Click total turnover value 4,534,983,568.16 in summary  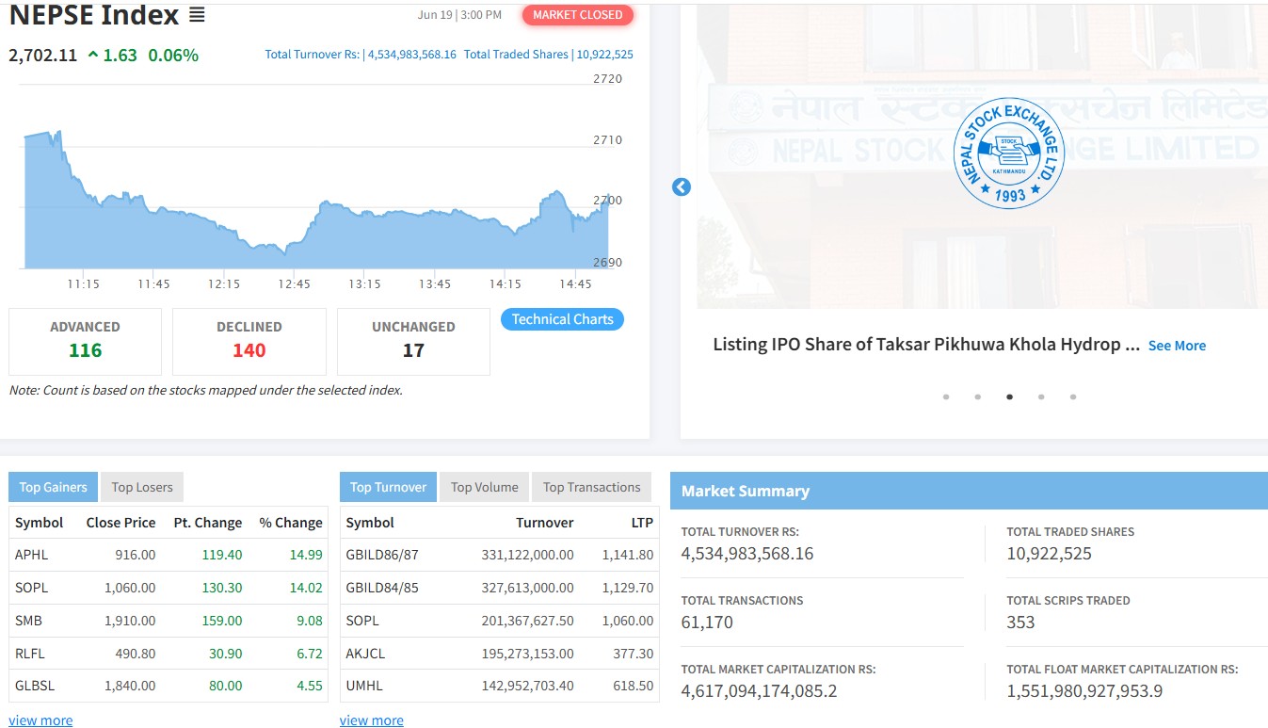(747, 554)
